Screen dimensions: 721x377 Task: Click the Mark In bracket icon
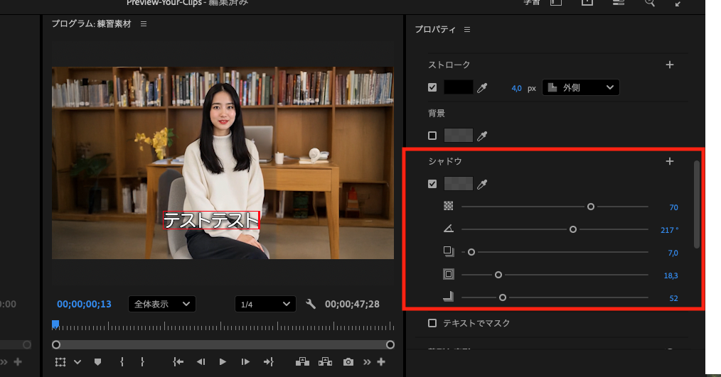tap(122, 362)
